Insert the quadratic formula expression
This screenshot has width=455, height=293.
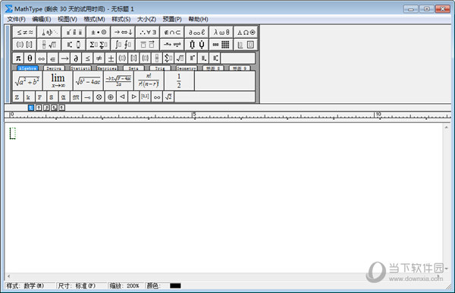(118, 80)
